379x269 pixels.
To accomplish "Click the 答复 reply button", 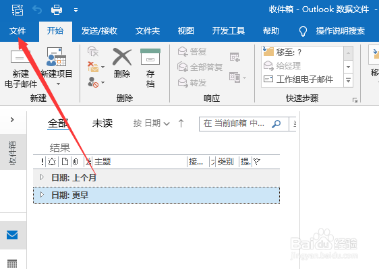I will point(192,52).
